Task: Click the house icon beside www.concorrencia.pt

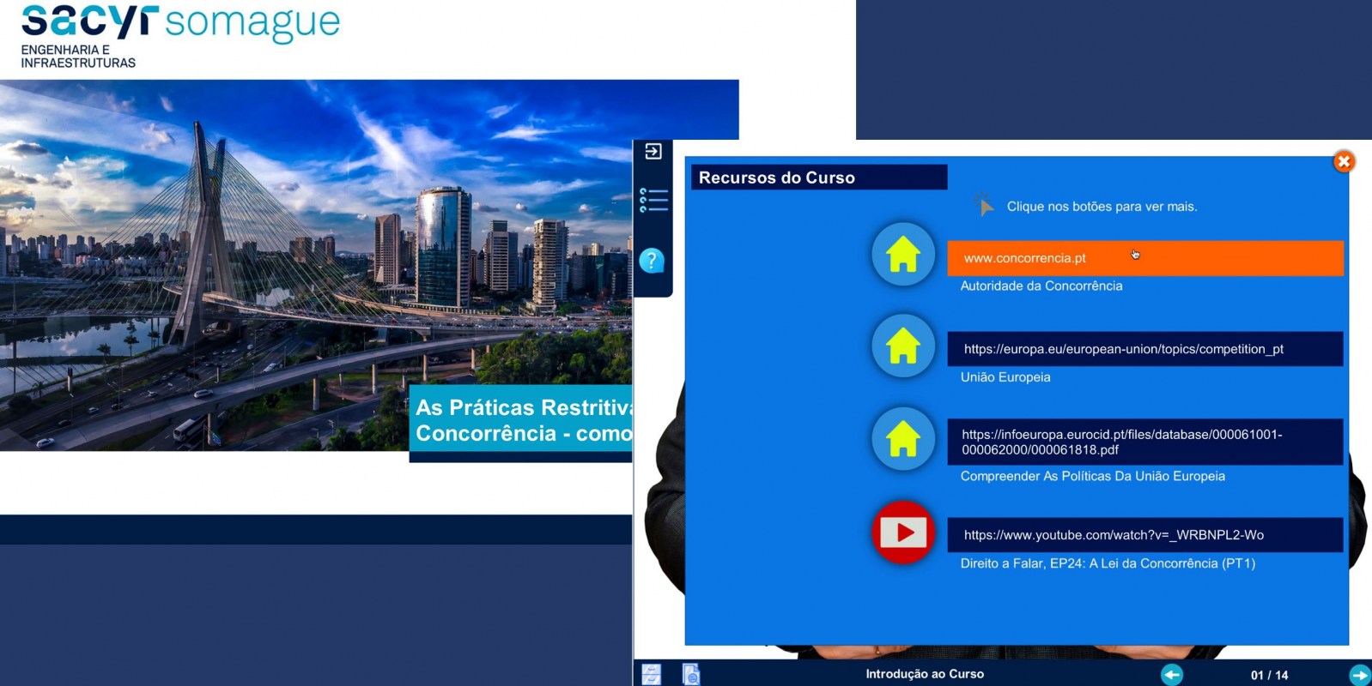Action: coord(903,255)
